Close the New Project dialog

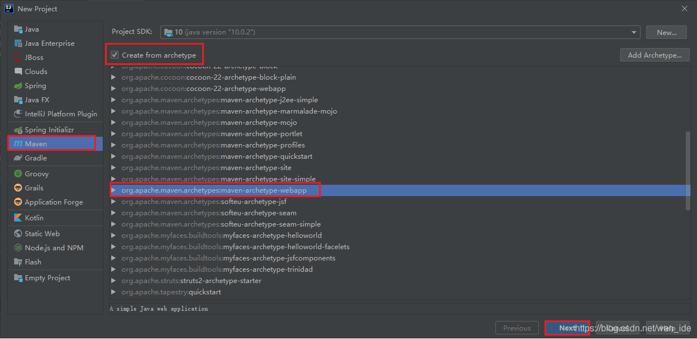[684, 8]
